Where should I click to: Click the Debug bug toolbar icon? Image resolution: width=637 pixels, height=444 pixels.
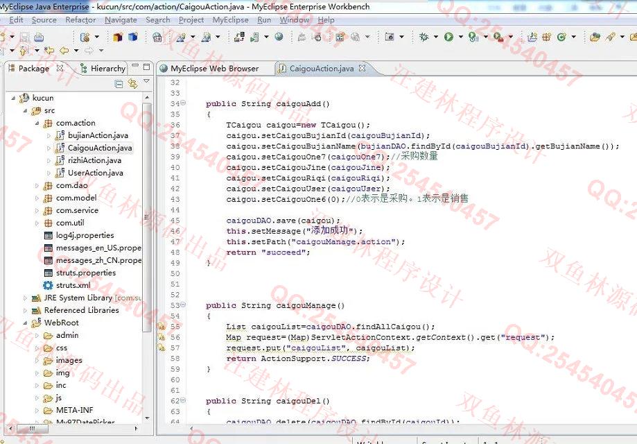pyautogui.click(x=424, y=37)
